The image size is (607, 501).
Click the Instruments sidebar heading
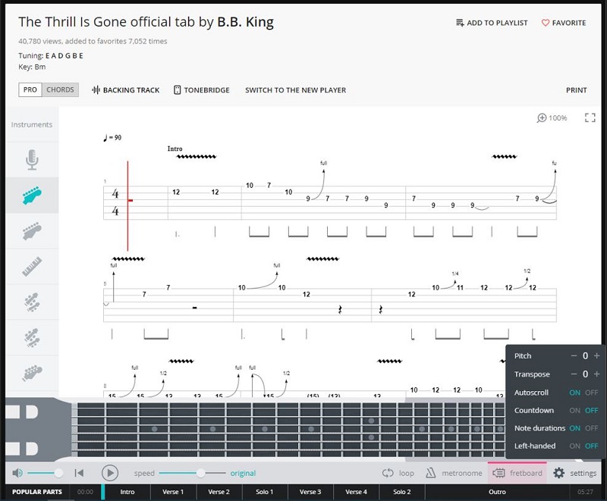coord(32,124)
